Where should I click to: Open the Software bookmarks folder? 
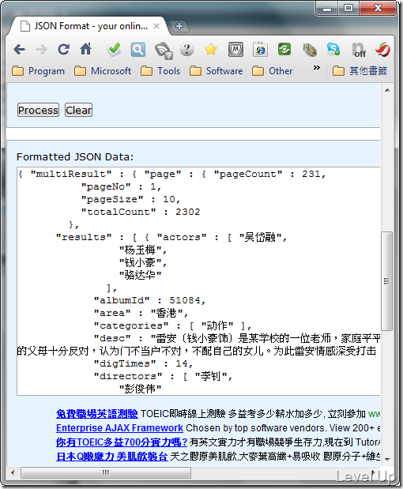click(x=216, y=71)
